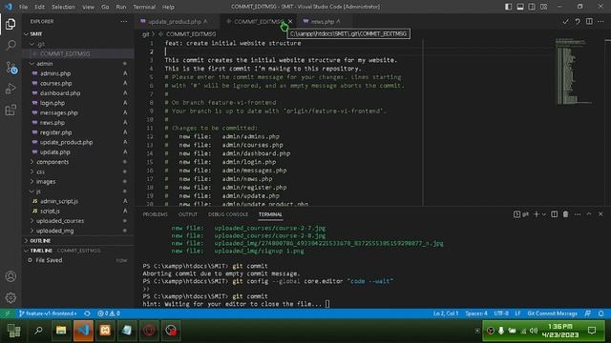
Task: Expand the OUTLINE section
Action: [78, 241]
